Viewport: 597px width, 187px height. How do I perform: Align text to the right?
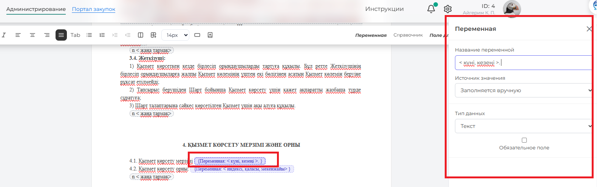click(47, 35)
